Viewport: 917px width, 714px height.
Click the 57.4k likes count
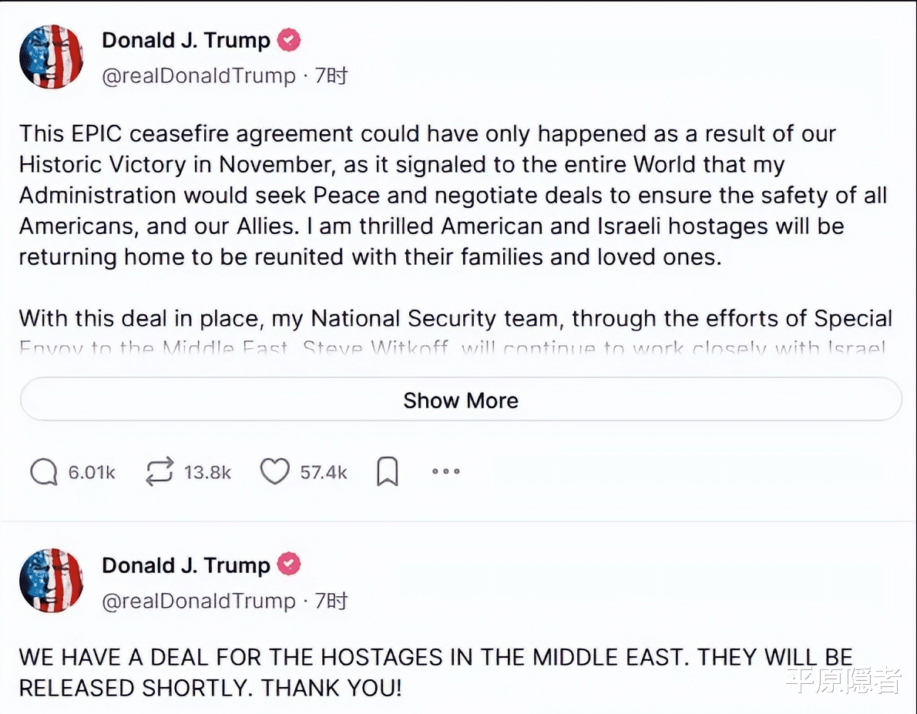pyautogui.click(x=324, y=472)
